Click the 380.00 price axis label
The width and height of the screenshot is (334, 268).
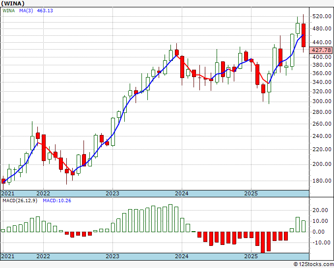pyautogui.click(x=322, y=65)
